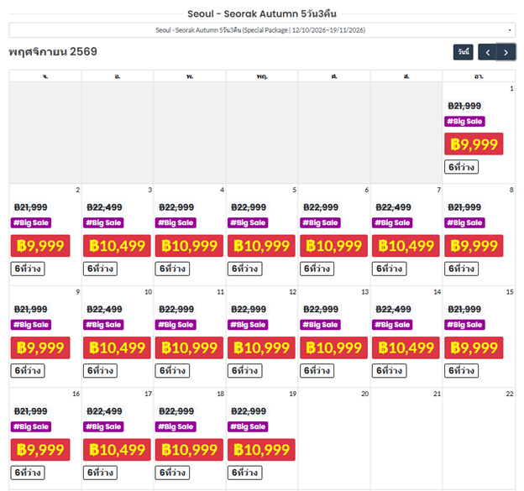Click the 6ที่ว่าง availability badge on day 14
The image size is (524, 491).
(x=390, y=370)
